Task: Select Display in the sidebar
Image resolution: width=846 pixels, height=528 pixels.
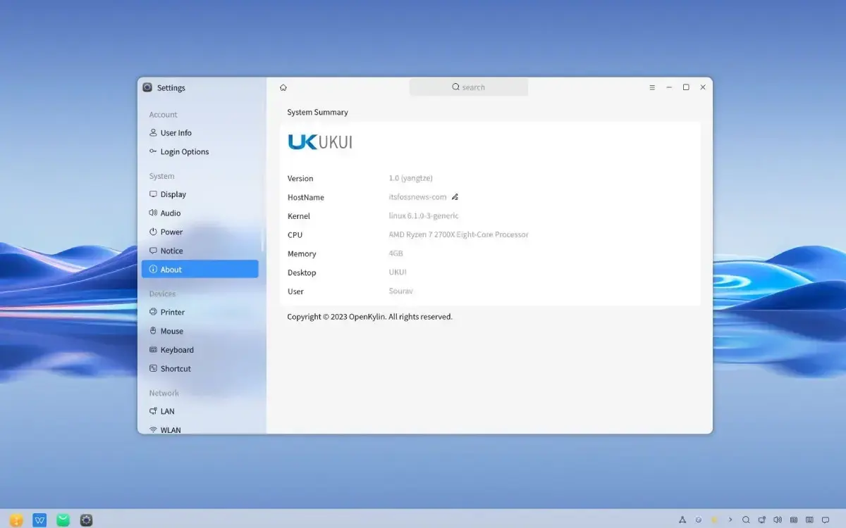Action: 200,194
